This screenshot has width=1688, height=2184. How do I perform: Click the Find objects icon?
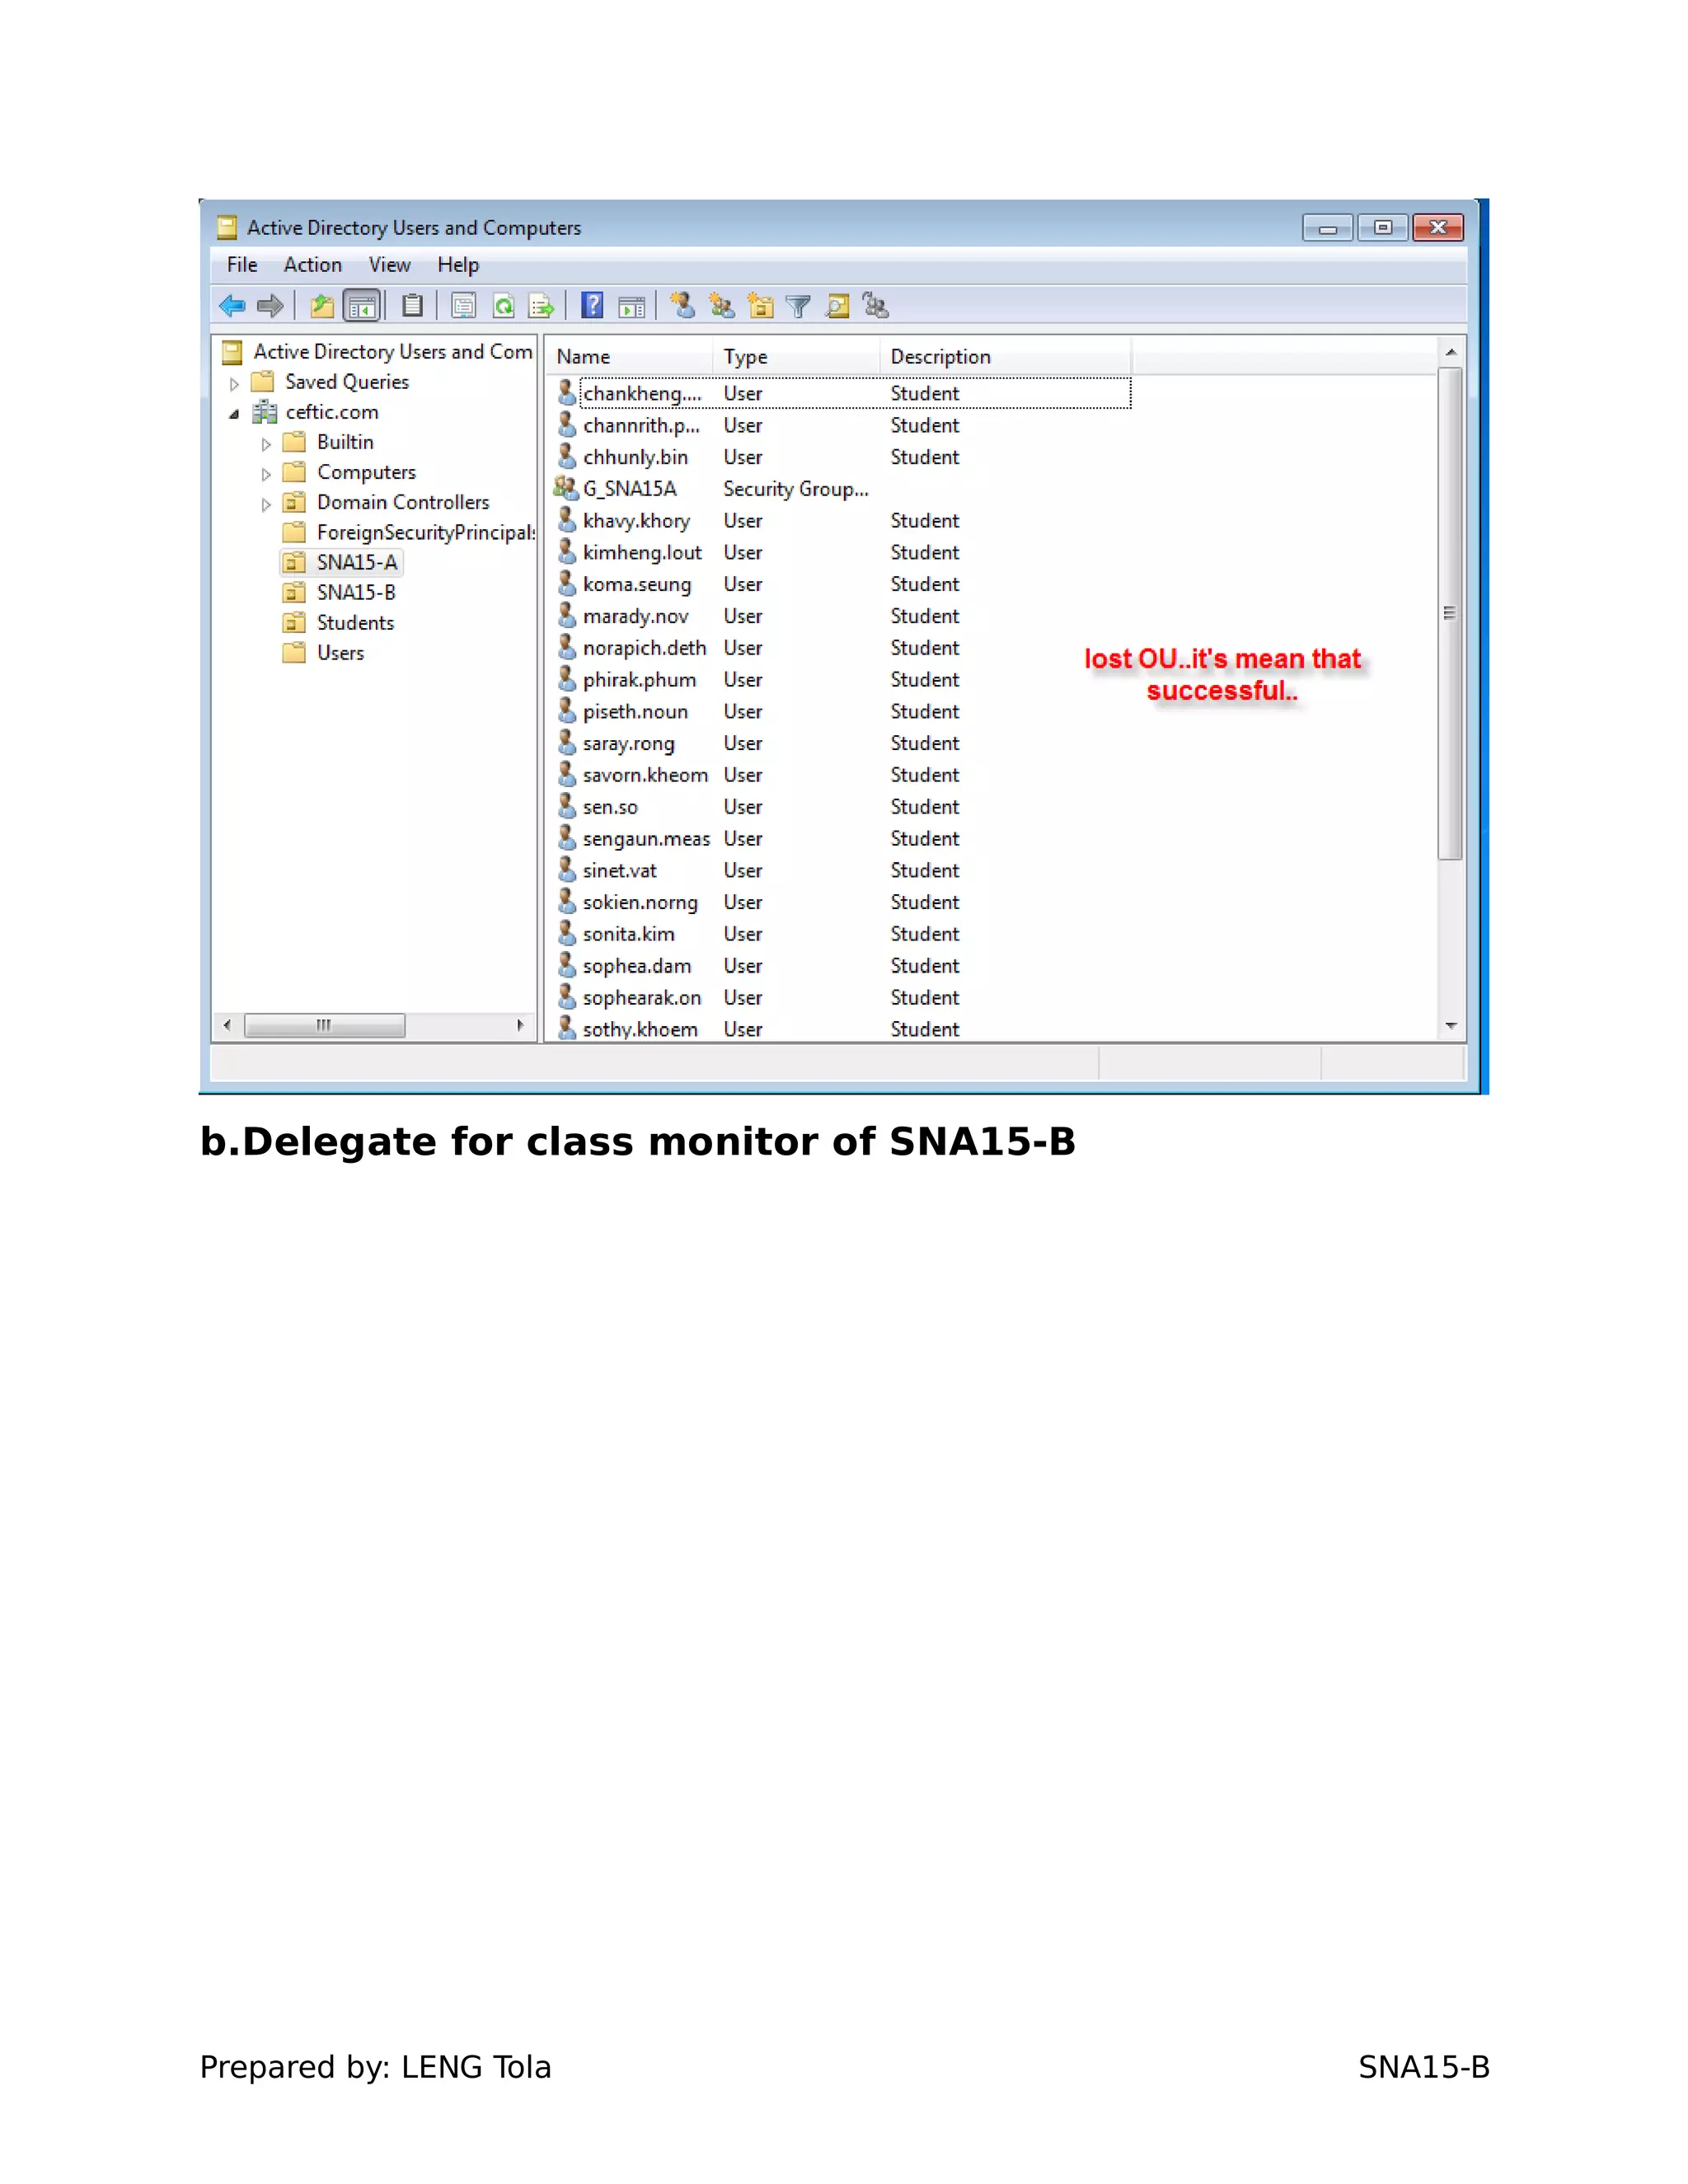pos(837,306)
